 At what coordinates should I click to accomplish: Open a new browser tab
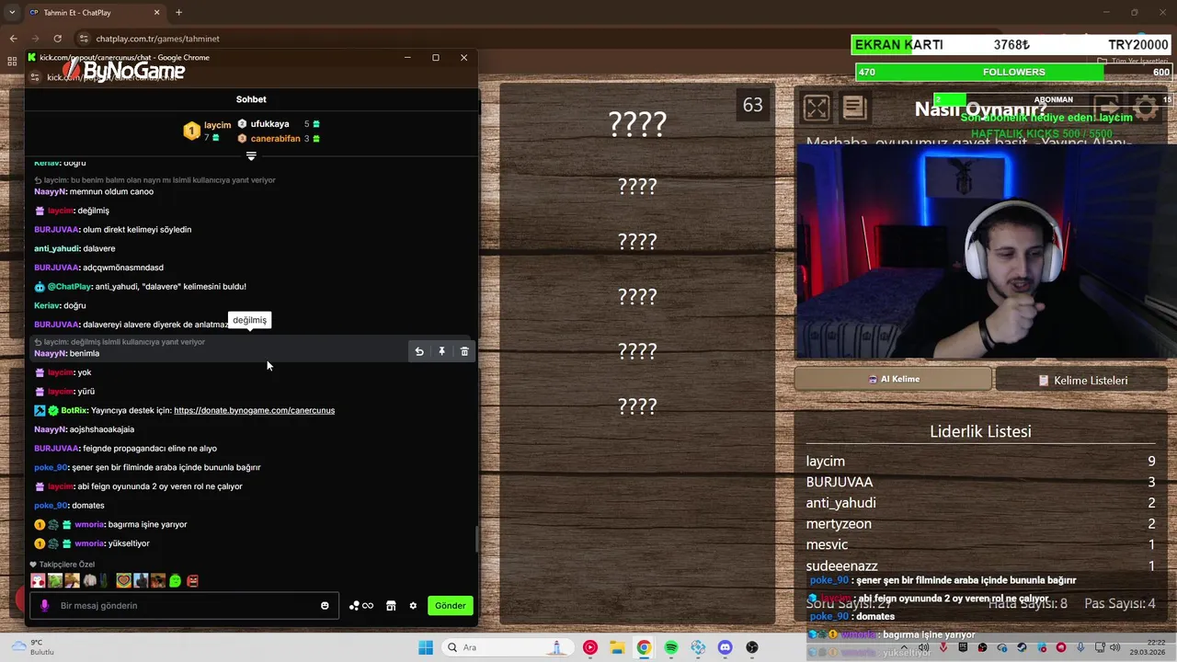178,13
